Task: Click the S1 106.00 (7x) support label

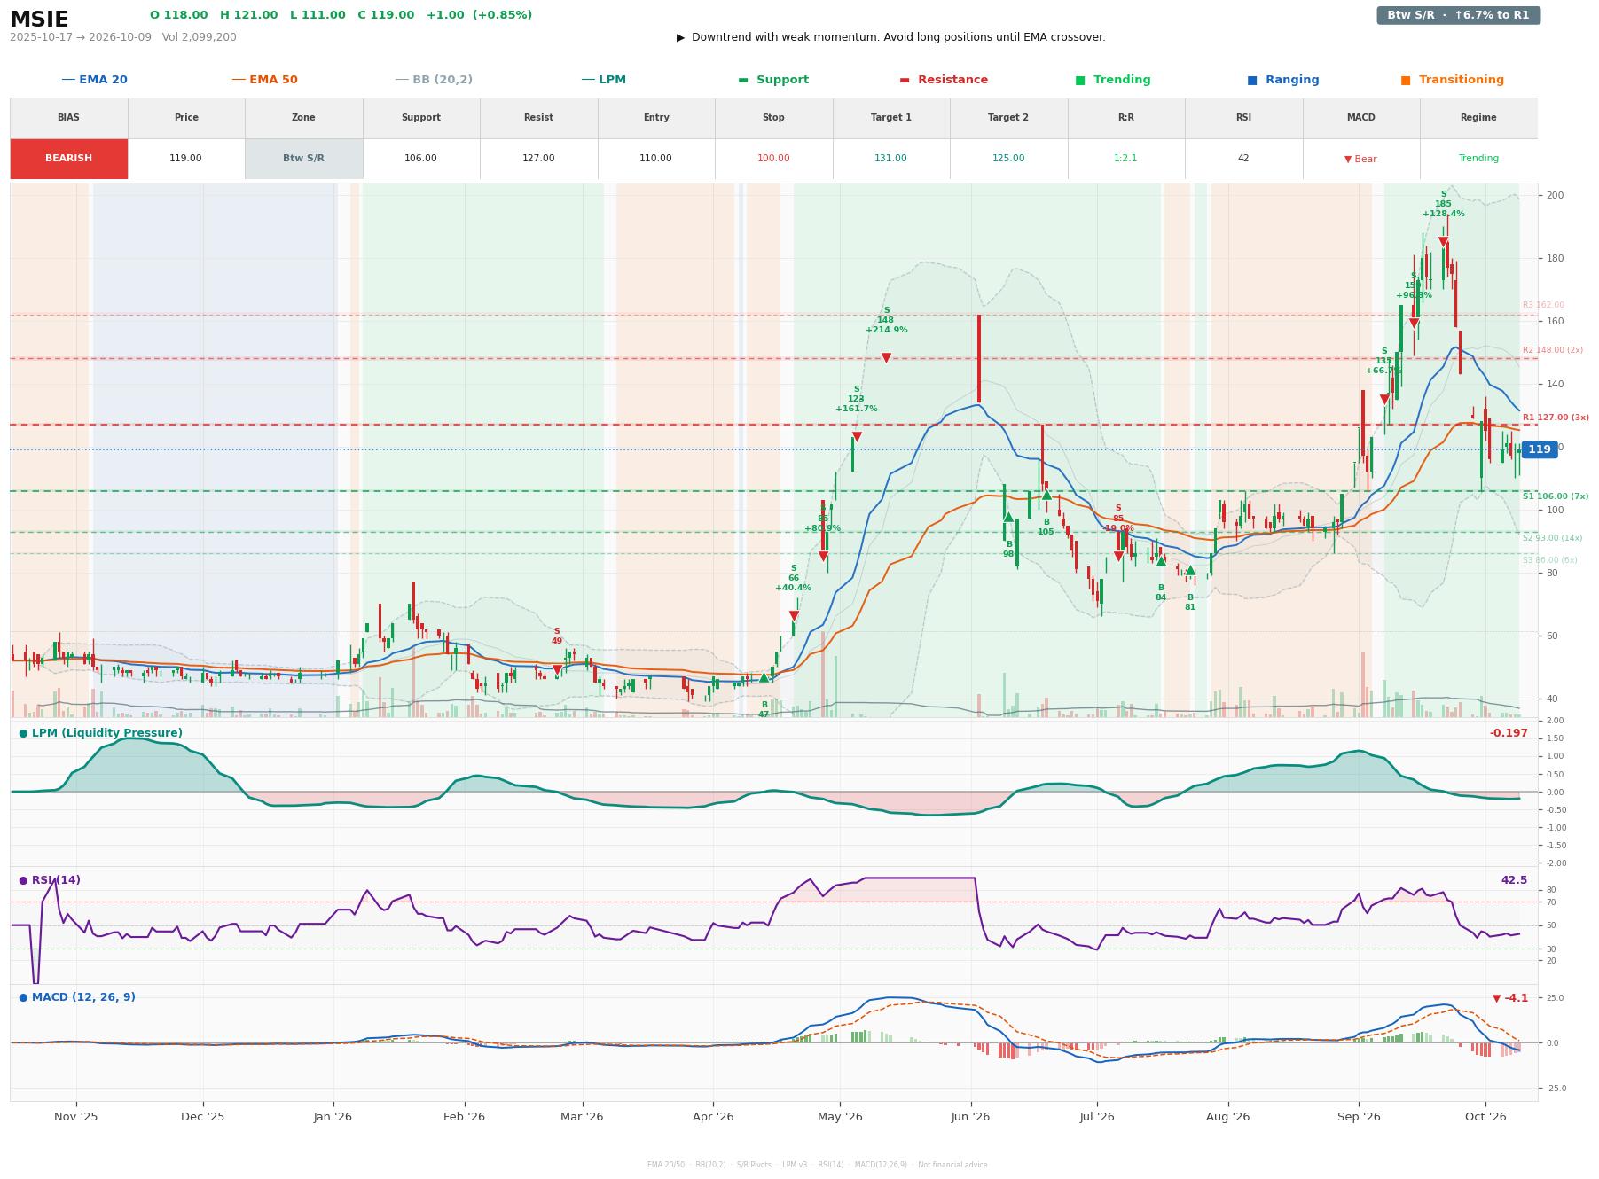Action: [1556, 496]
